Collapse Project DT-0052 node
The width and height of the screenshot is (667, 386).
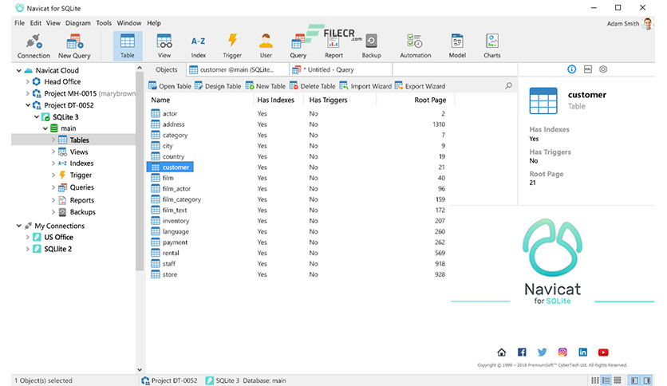point(28,105)
